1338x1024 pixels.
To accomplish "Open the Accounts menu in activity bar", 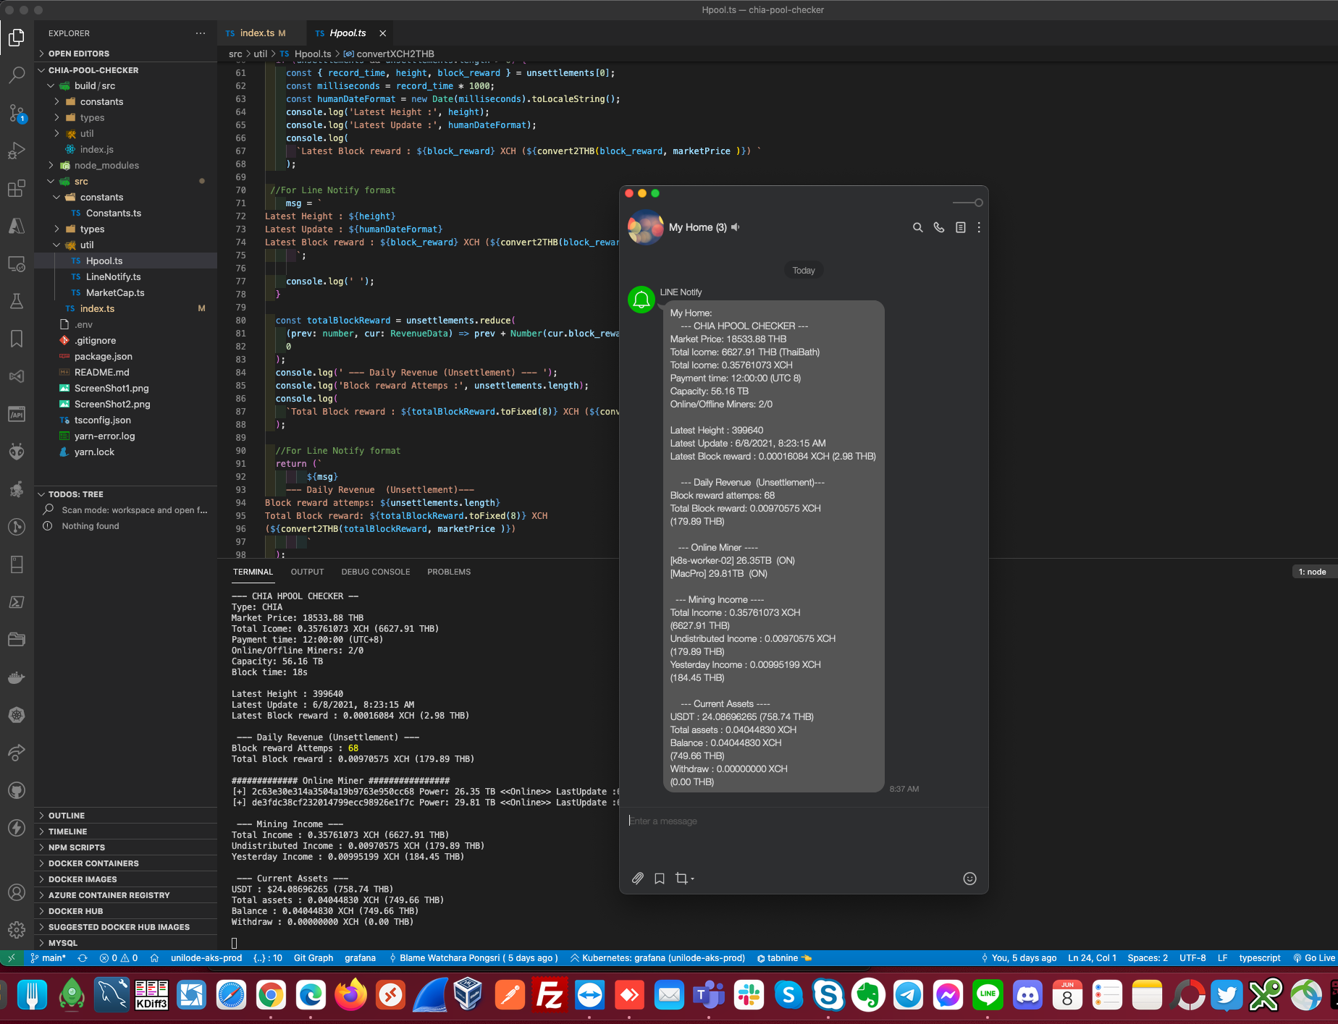I will tap(17, 892).
